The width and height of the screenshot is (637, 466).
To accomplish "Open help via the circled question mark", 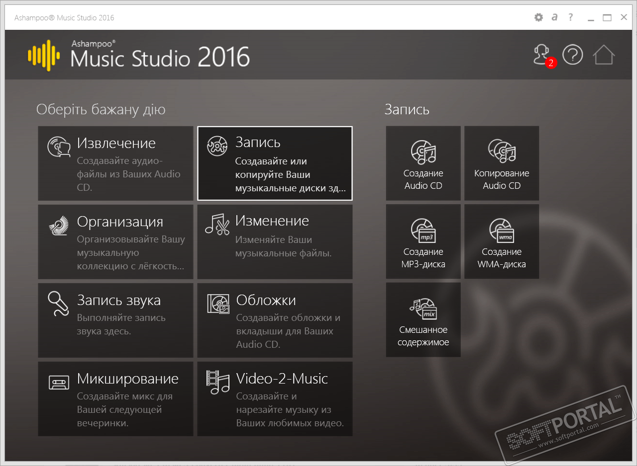I will click(x=572, y=55).
